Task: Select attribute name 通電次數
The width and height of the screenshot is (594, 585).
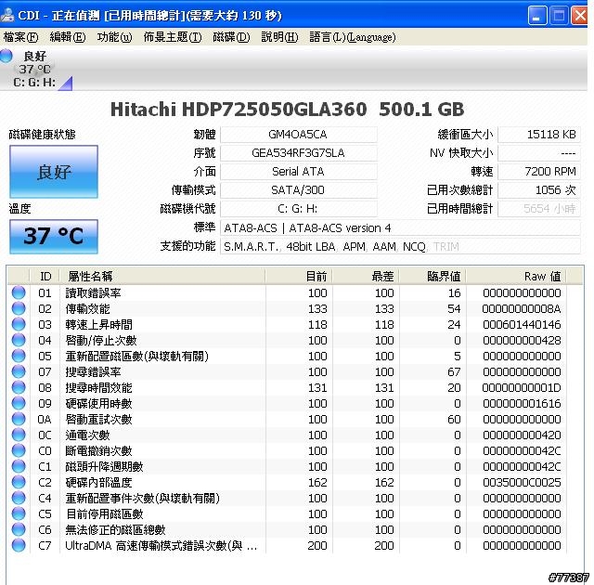Action: pyautogui.click(x=87, y=435)
